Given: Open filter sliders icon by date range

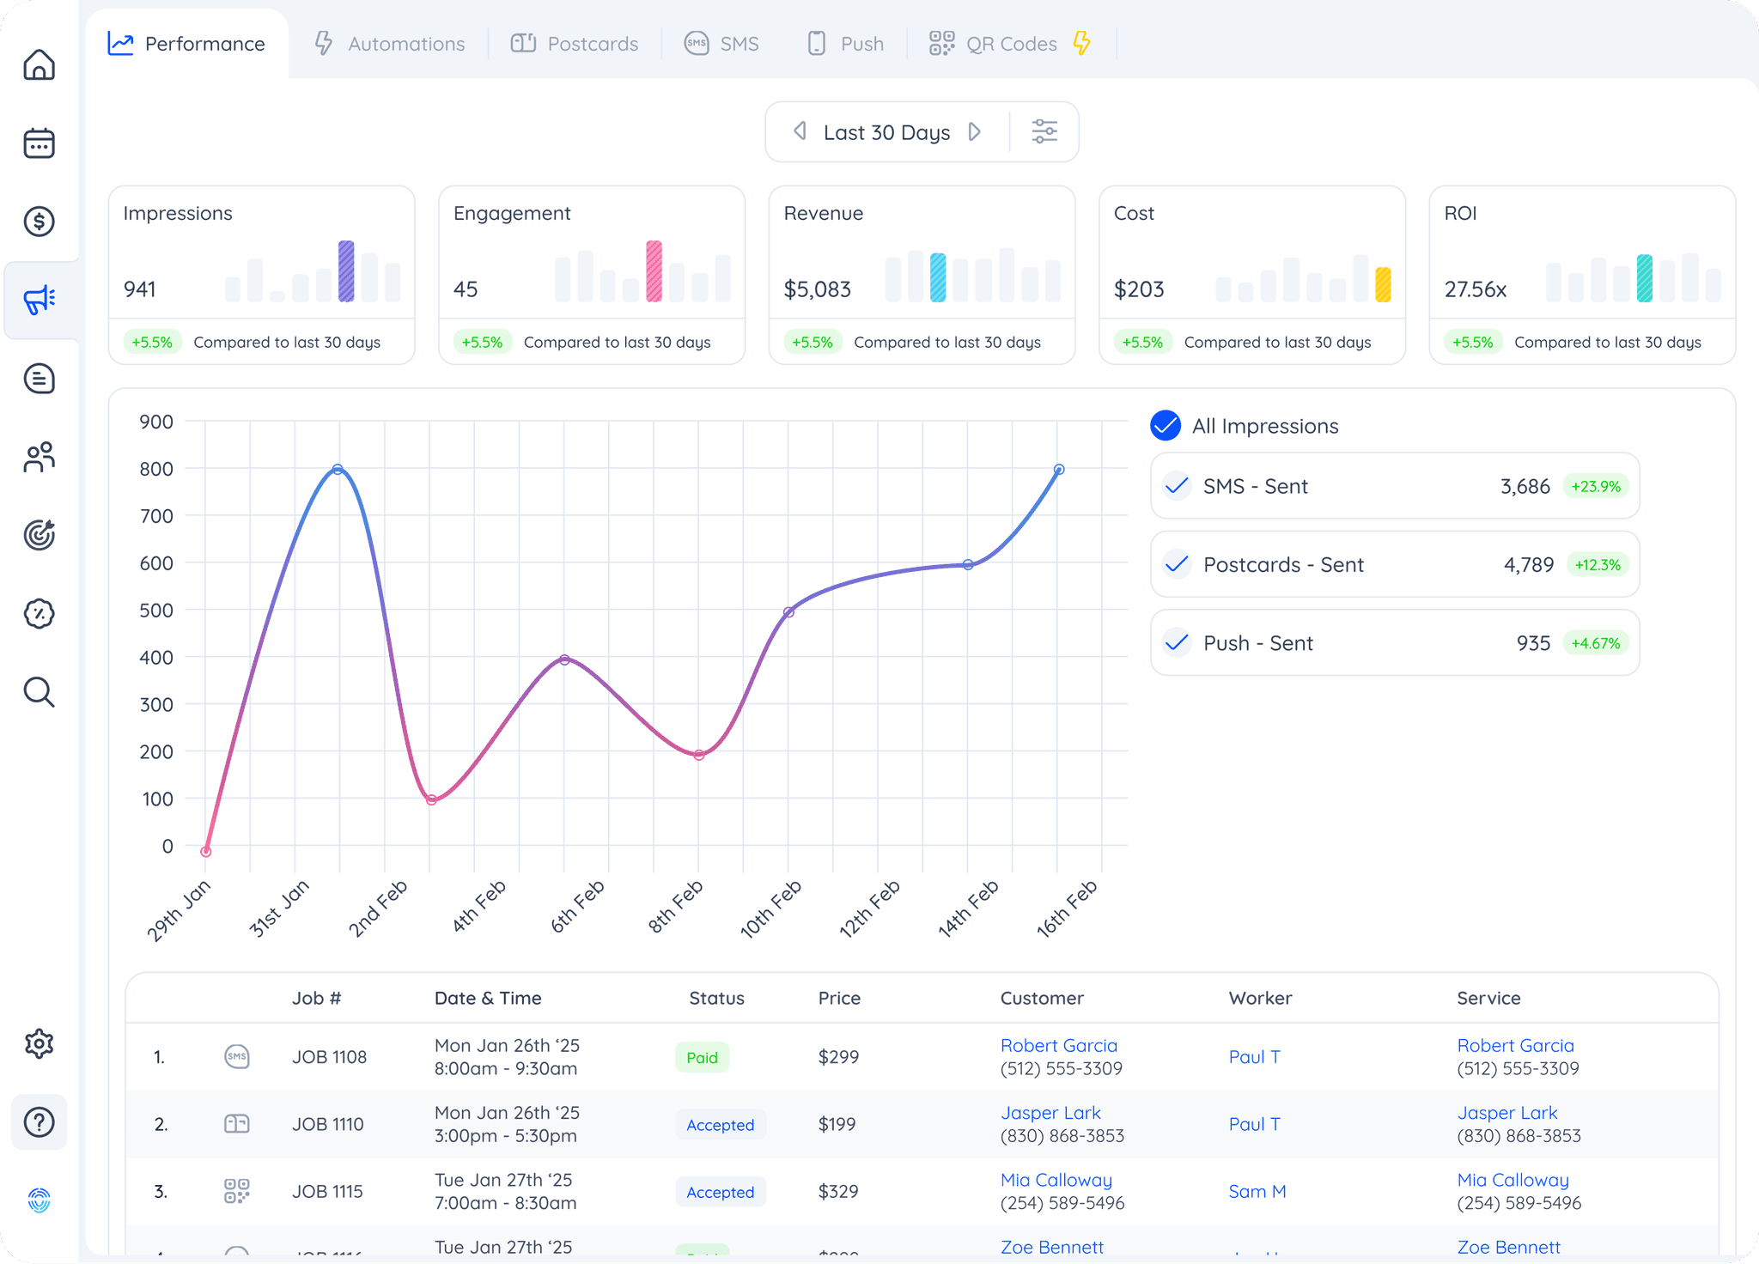Looking at the screenshot, I should pos(1044,131).
